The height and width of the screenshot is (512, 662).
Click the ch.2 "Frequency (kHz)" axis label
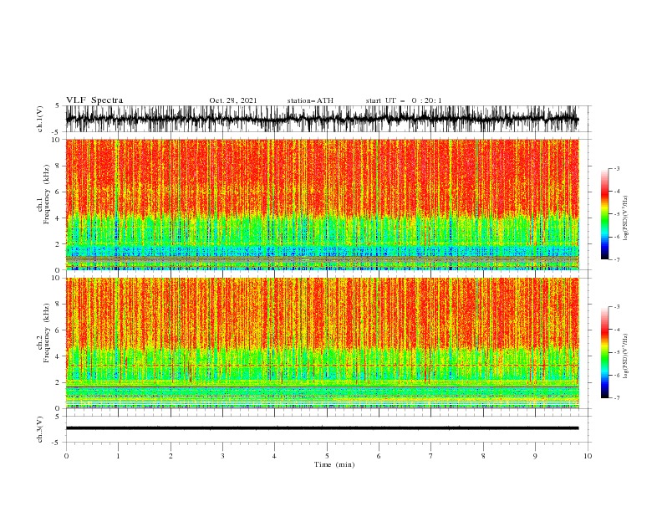tap(47, 333)
